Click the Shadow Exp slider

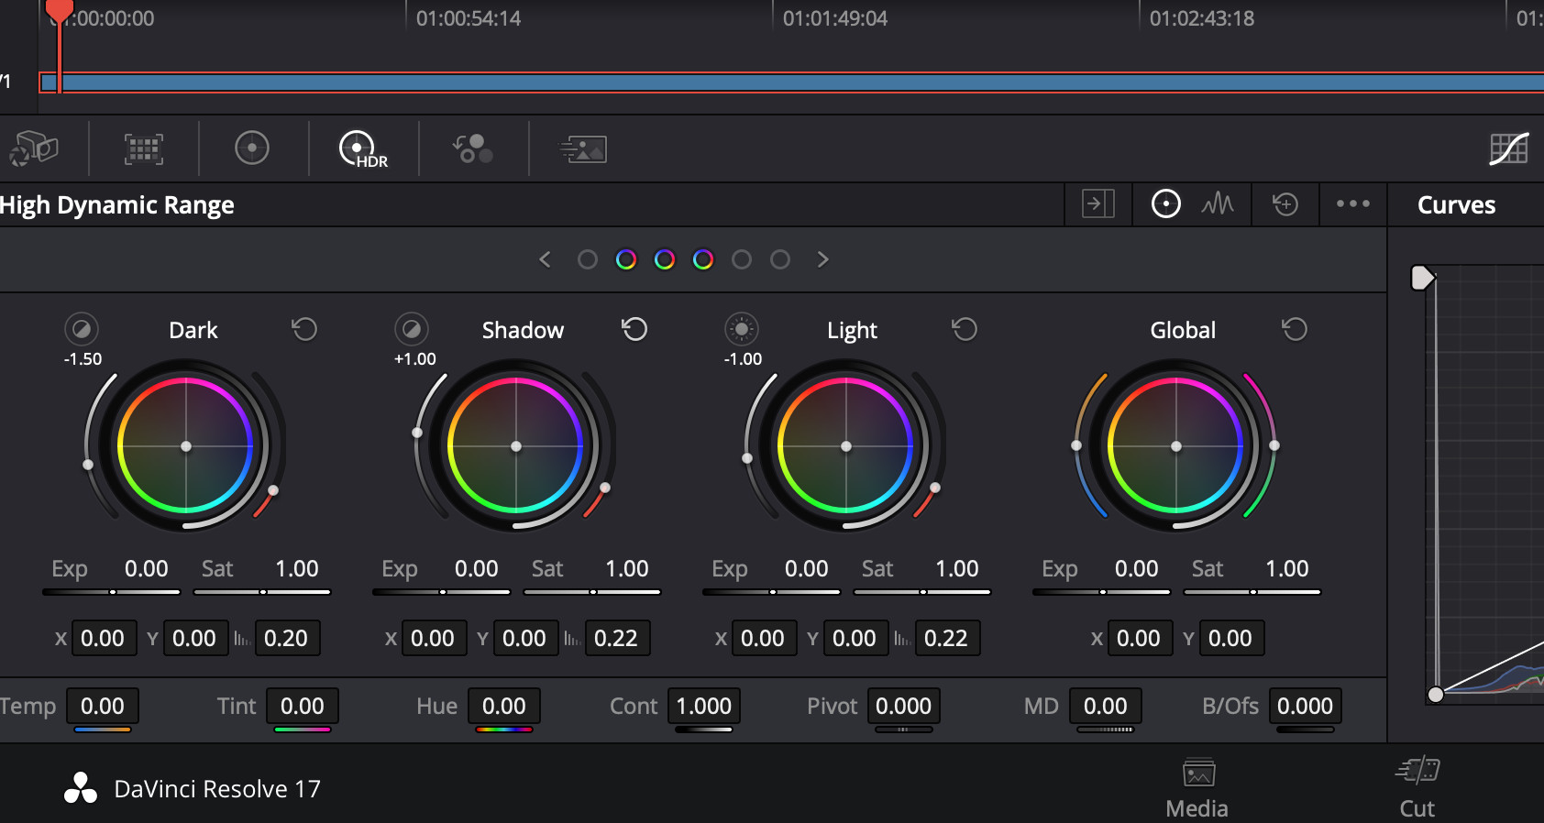(442, 592)
